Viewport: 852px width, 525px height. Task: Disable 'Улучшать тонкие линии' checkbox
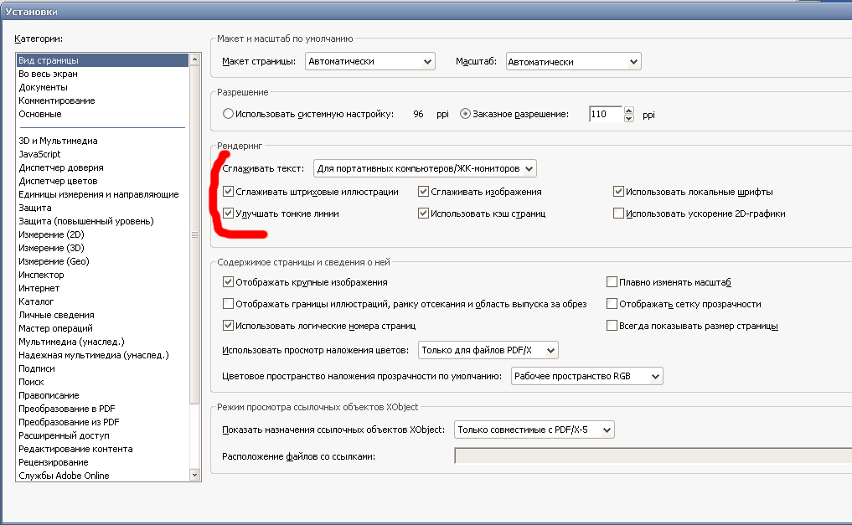[x=229, y=214]
